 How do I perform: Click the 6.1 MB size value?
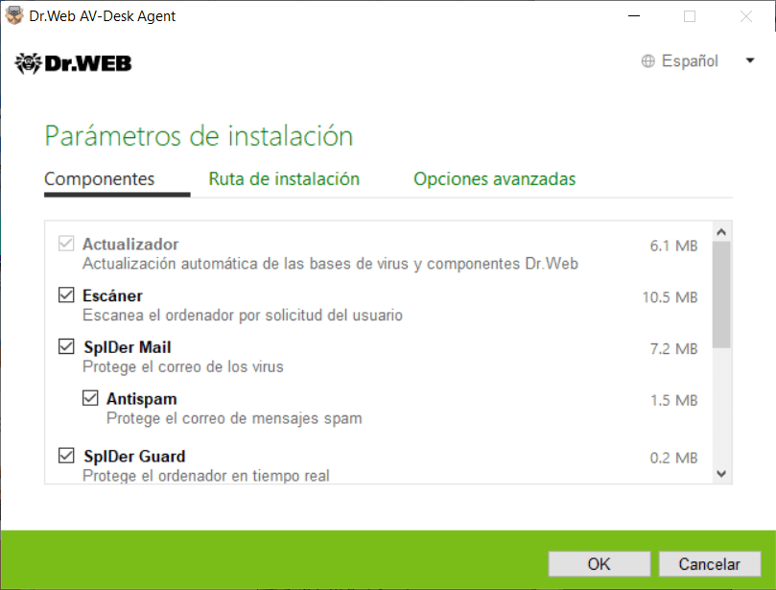pyautogui.click(x=673, y=246)
